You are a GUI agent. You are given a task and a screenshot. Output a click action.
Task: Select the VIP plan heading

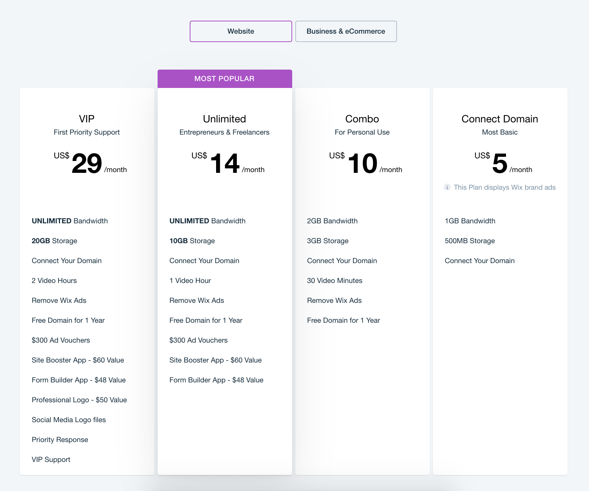87,119
